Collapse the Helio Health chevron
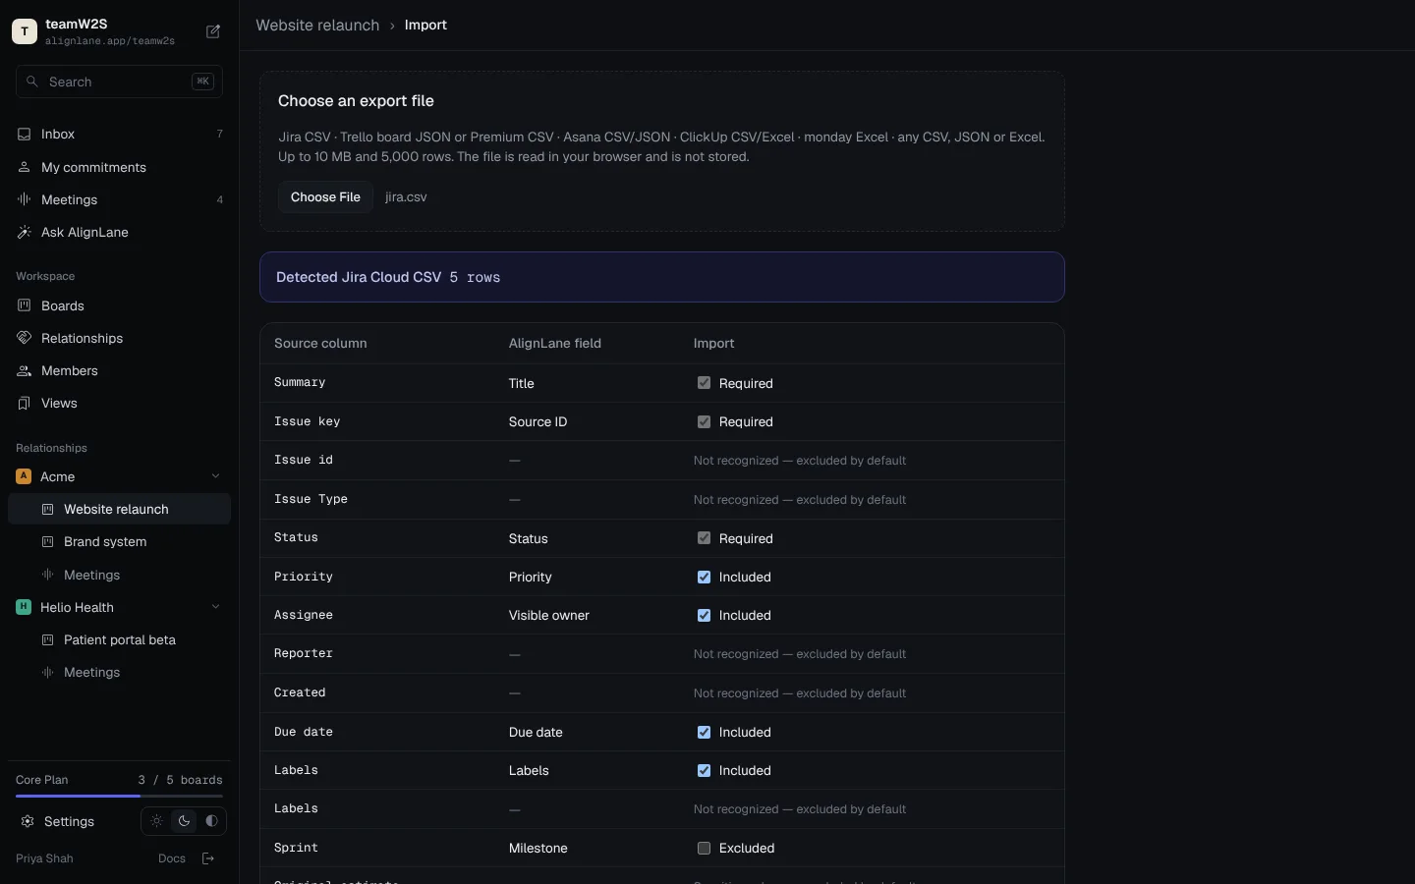The height and width of the screenshot is (884, 1415). [x=215, y=607]
